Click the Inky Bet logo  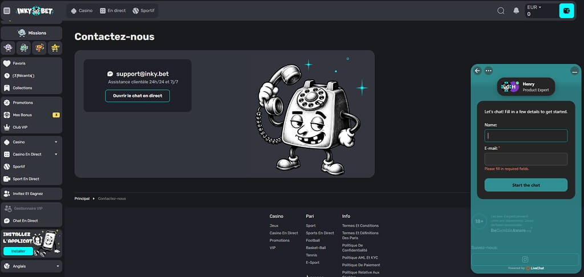(x=36, y=11)
